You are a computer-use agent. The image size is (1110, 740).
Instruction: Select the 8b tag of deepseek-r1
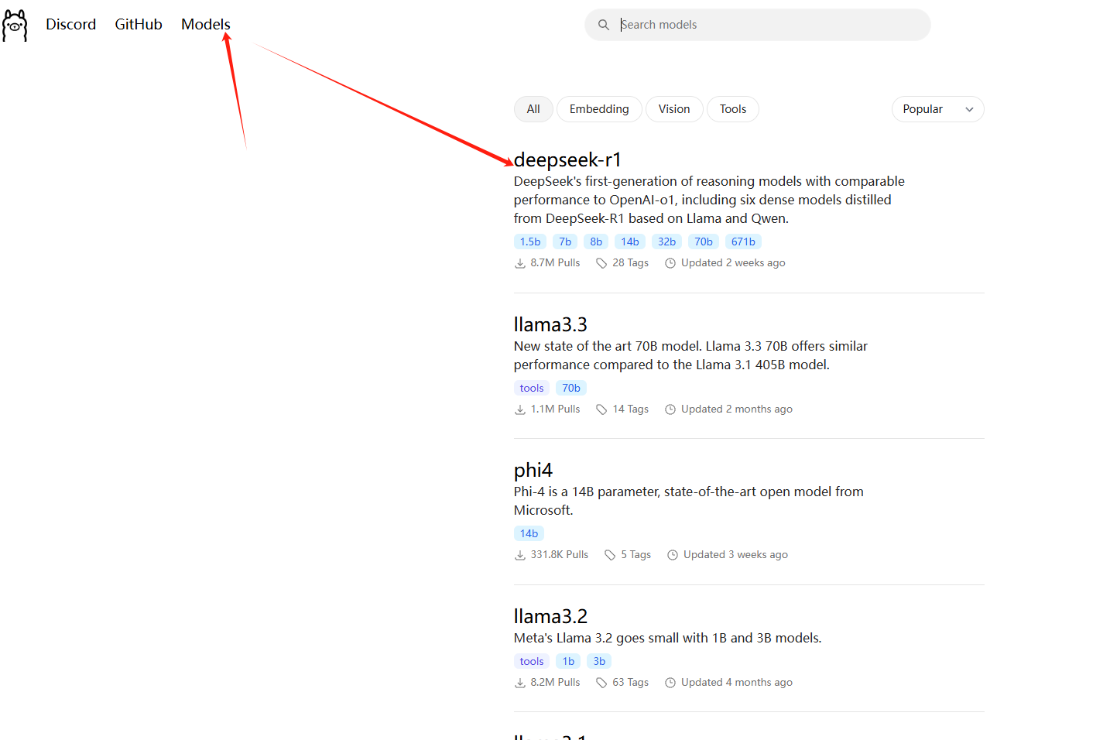(596, 242)
